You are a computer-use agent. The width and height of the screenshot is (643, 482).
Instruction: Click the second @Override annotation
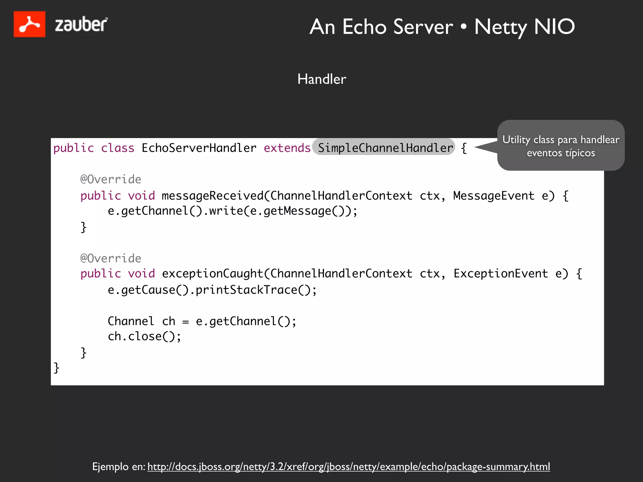click(111, 258)
